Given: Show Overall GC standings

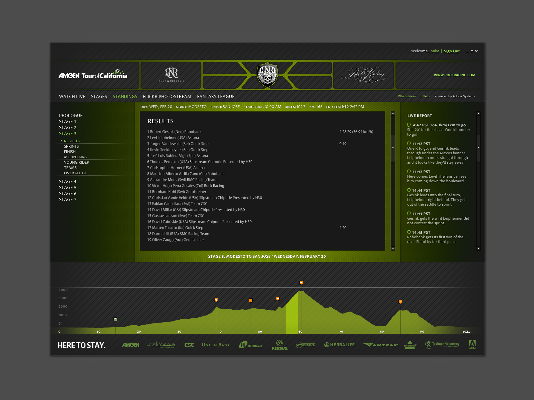Looking at the screenshot, I should (x=75, y=173).
